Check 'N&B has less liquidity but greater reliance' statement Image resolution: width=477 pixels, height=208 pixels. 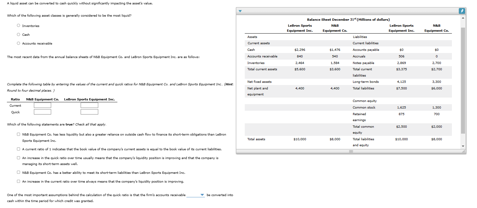pyautogui.click(x=19, y=135)
